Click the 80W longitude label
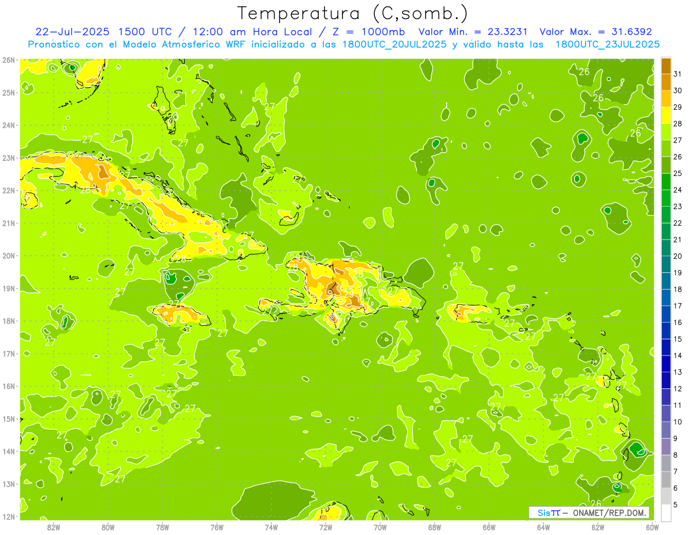The width and height of the screenshot is (693, 535). click(108, 526)
